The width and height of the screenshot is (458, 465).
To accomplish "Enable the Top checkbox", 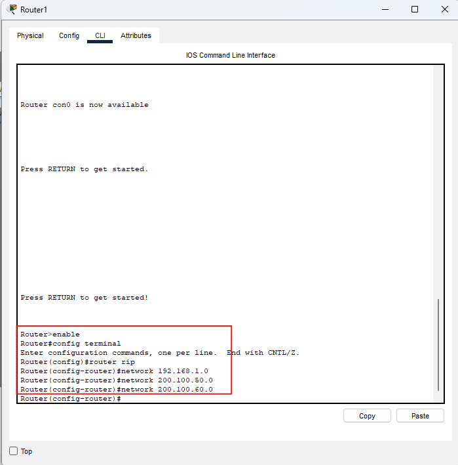I will [x=13, y=451].
